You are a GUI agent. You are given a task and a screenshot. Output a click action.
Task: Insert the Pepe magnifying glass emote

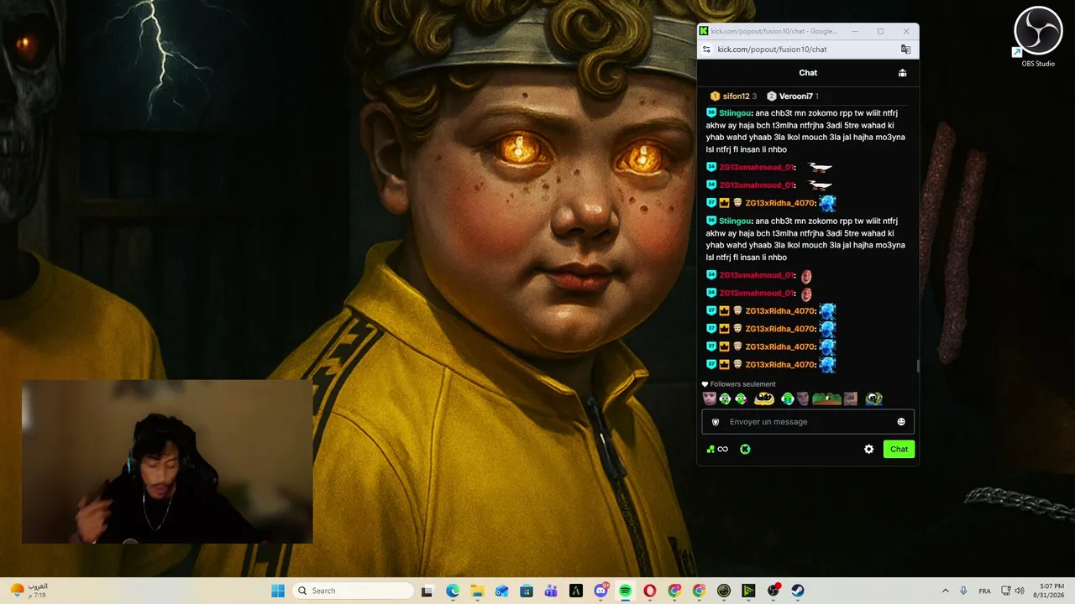pyautogui.click(x=873, y=398)
